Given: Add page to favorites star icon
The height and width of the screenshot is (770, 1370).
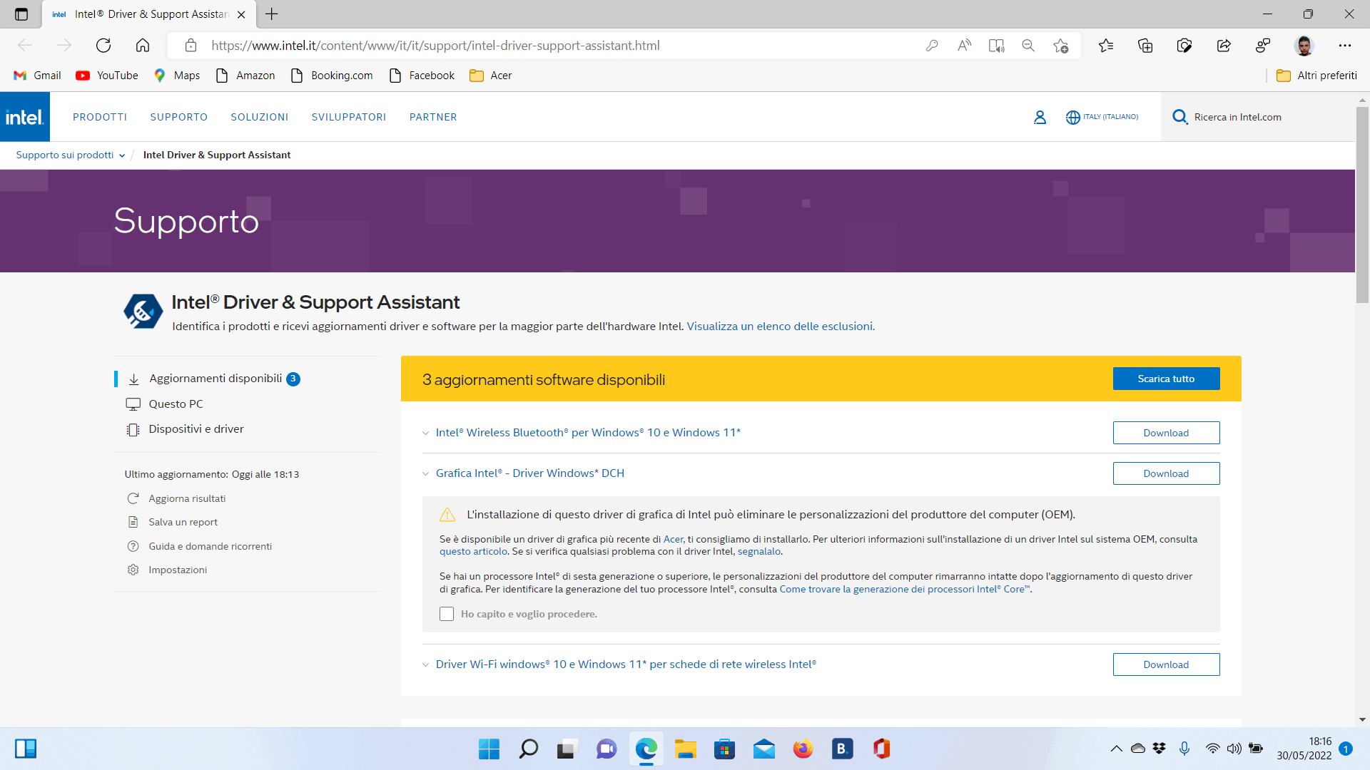Looking at the screenshot, I should pyautogui.click(x=1060, y=46).
